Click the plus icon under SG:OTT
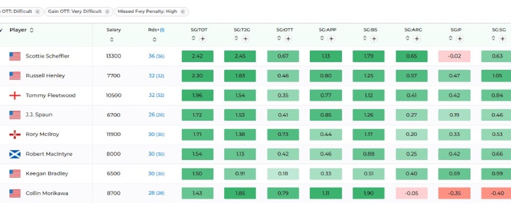511x204 pixels. pos(288,39)
